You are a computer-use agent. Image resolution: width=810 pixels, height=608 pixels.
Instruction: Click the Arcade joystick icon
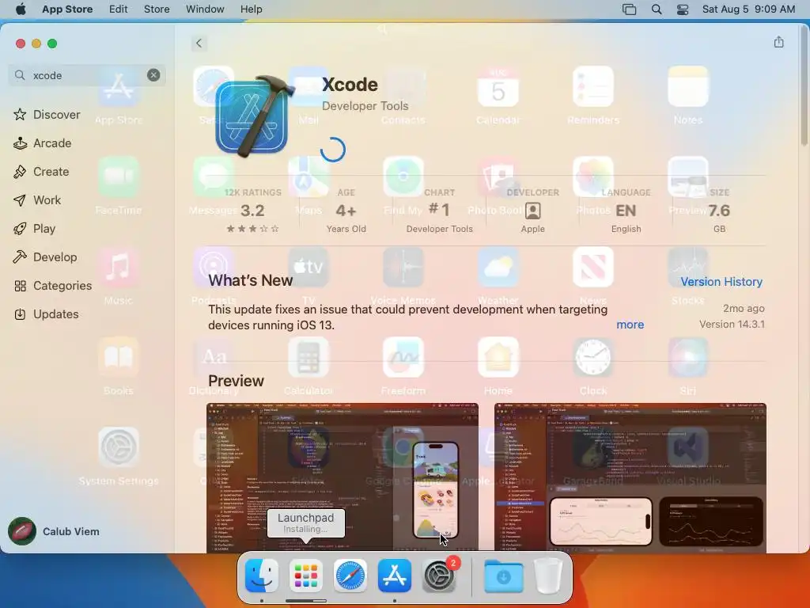coord(20,143)
